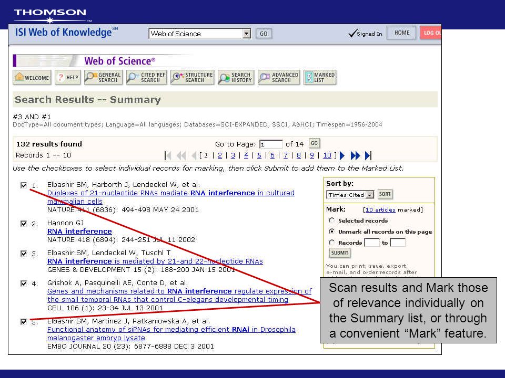
Task: Select the 'Selected records' radio option
Action: click(331, 220)
